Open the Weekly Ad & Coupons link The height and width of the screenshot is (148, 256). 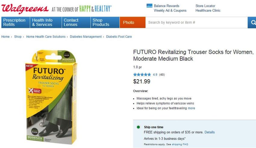(170, 11)
